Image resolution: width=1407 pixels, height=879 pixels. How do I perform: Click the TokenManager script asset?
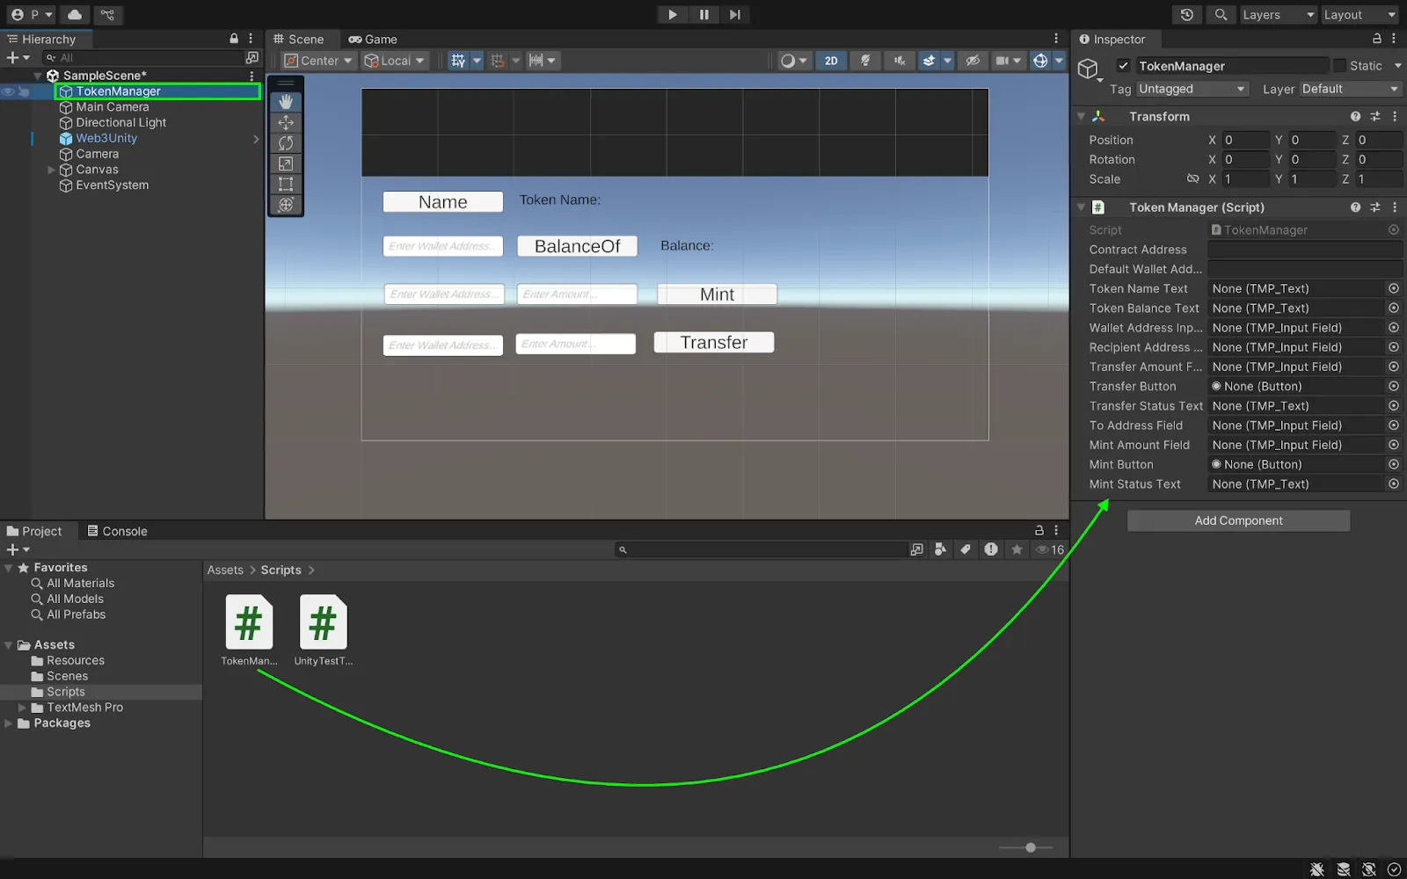(x=249, y=622)
